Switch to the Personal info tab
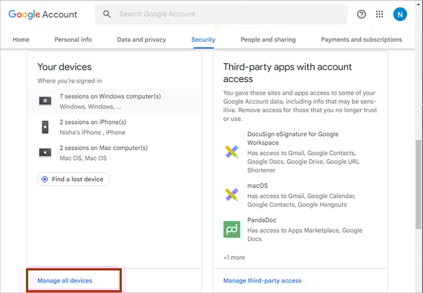Image resolution: width=423 pixels, height=293 pixels. [x=73, y=39]
